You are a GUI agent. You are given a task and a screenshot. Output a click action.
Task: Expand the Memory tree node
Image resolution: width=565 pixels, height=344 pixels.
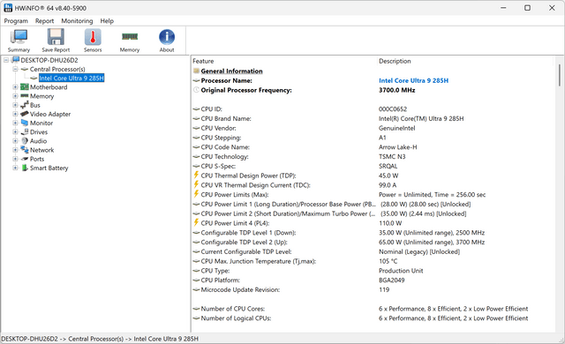coord(15,96)
